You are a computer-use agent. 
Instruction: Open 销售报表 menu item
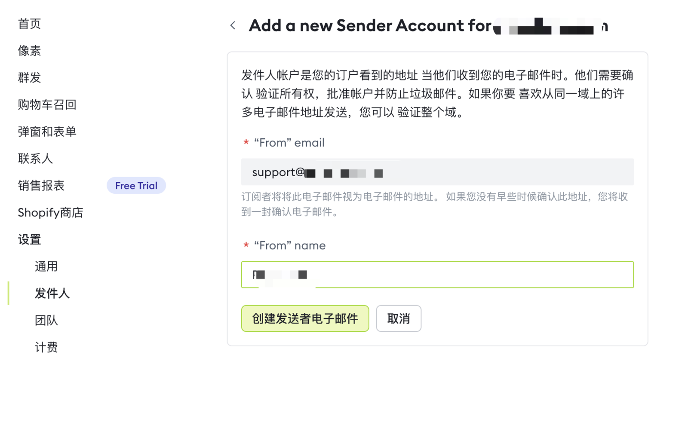click(41, 186)
